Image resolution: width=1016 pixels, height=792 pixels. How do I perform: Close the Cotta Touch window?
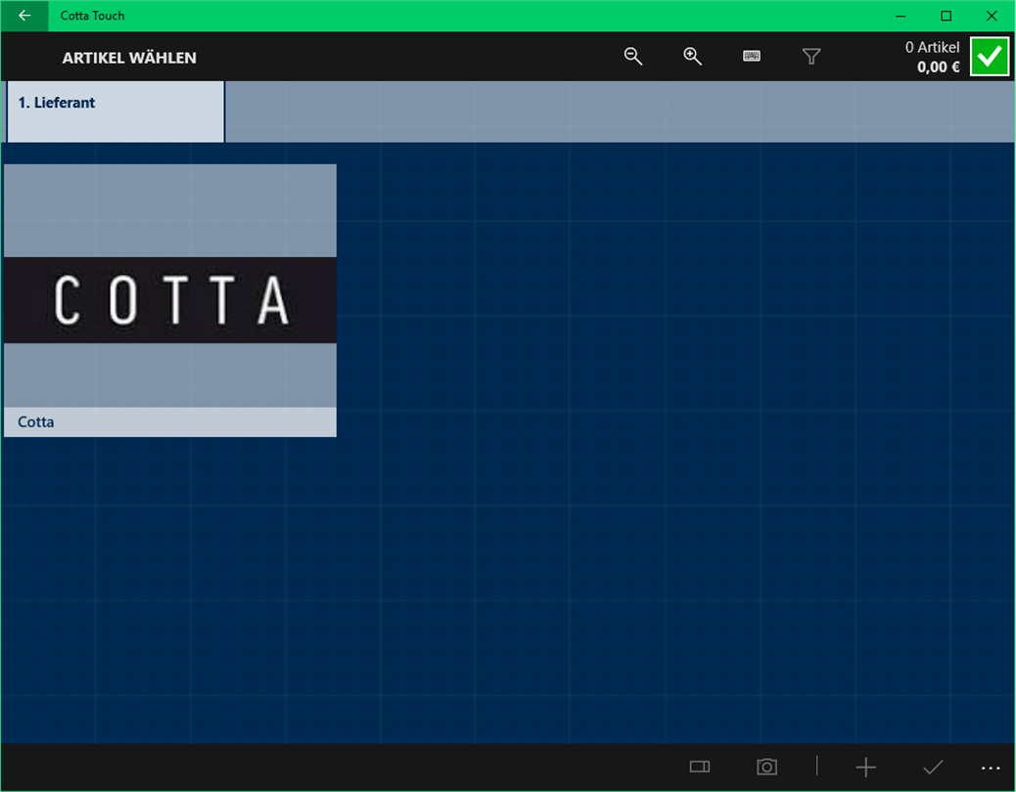click(992, 16)
